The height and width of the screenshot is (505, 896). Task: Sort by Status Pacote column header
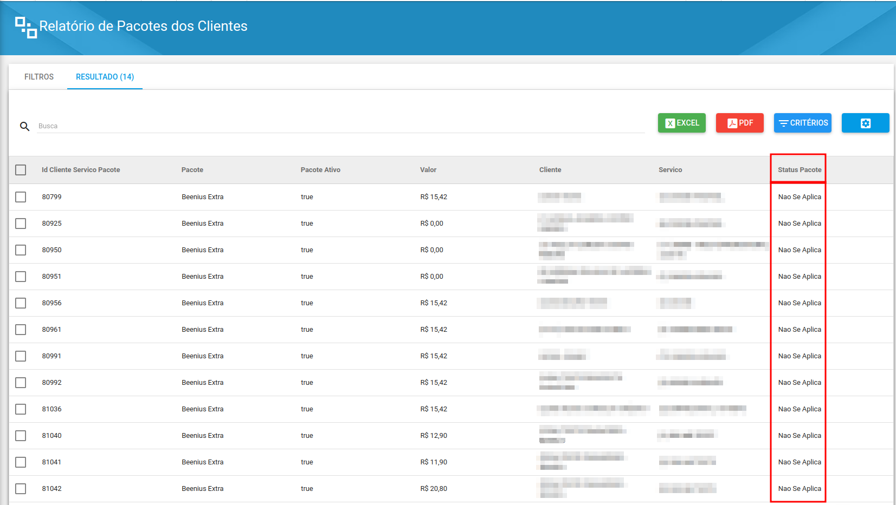tap(800, 170)
